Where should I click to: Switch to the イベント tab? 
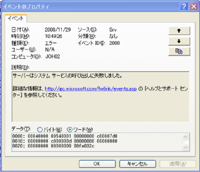[16, 18]
